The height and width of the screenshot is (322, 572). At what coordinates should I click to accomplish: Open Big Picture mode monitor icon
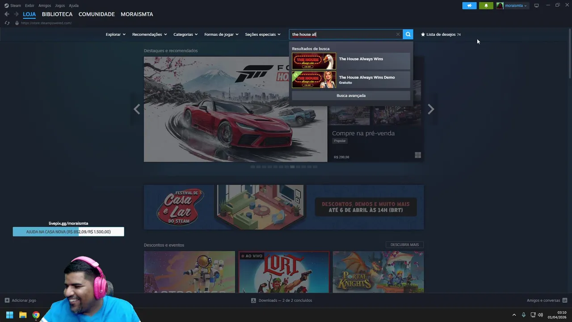[x=536, y=5]
